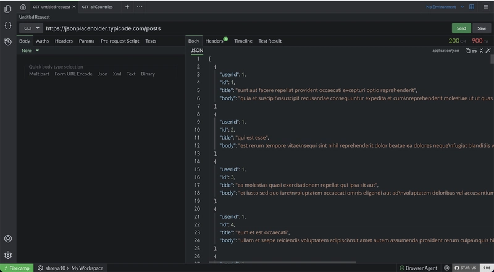This screenshot has height=272, width=494.
Task: Choose Form URL Encode body type
Action: pos(73,74)
